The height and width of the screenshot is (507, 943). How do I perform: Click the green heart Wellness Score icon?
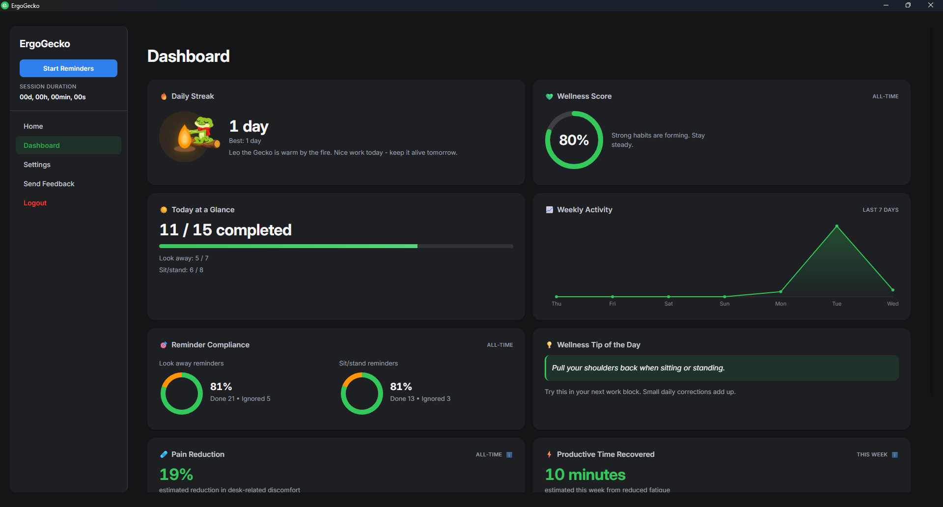click(x=549, y=96)
